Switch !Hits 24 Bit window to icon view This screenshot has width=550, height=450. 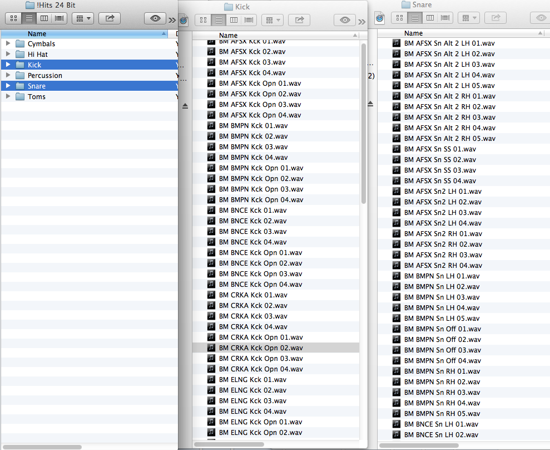point(14,18)
